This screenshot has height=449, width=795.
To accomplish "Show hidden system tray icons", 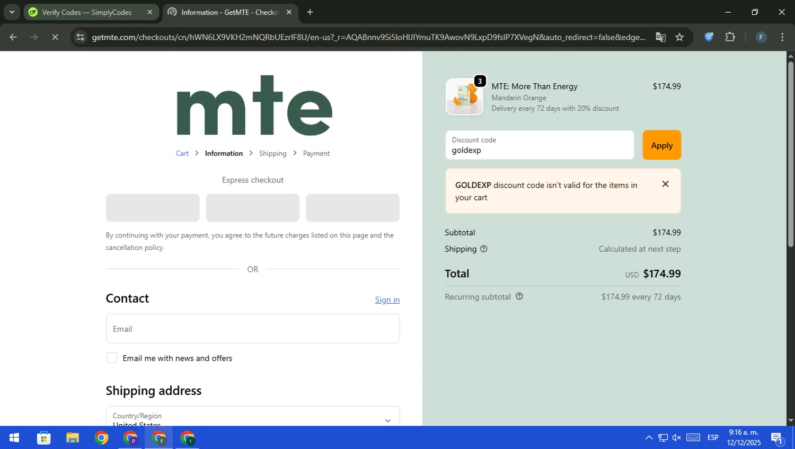I will click(649, 438).
